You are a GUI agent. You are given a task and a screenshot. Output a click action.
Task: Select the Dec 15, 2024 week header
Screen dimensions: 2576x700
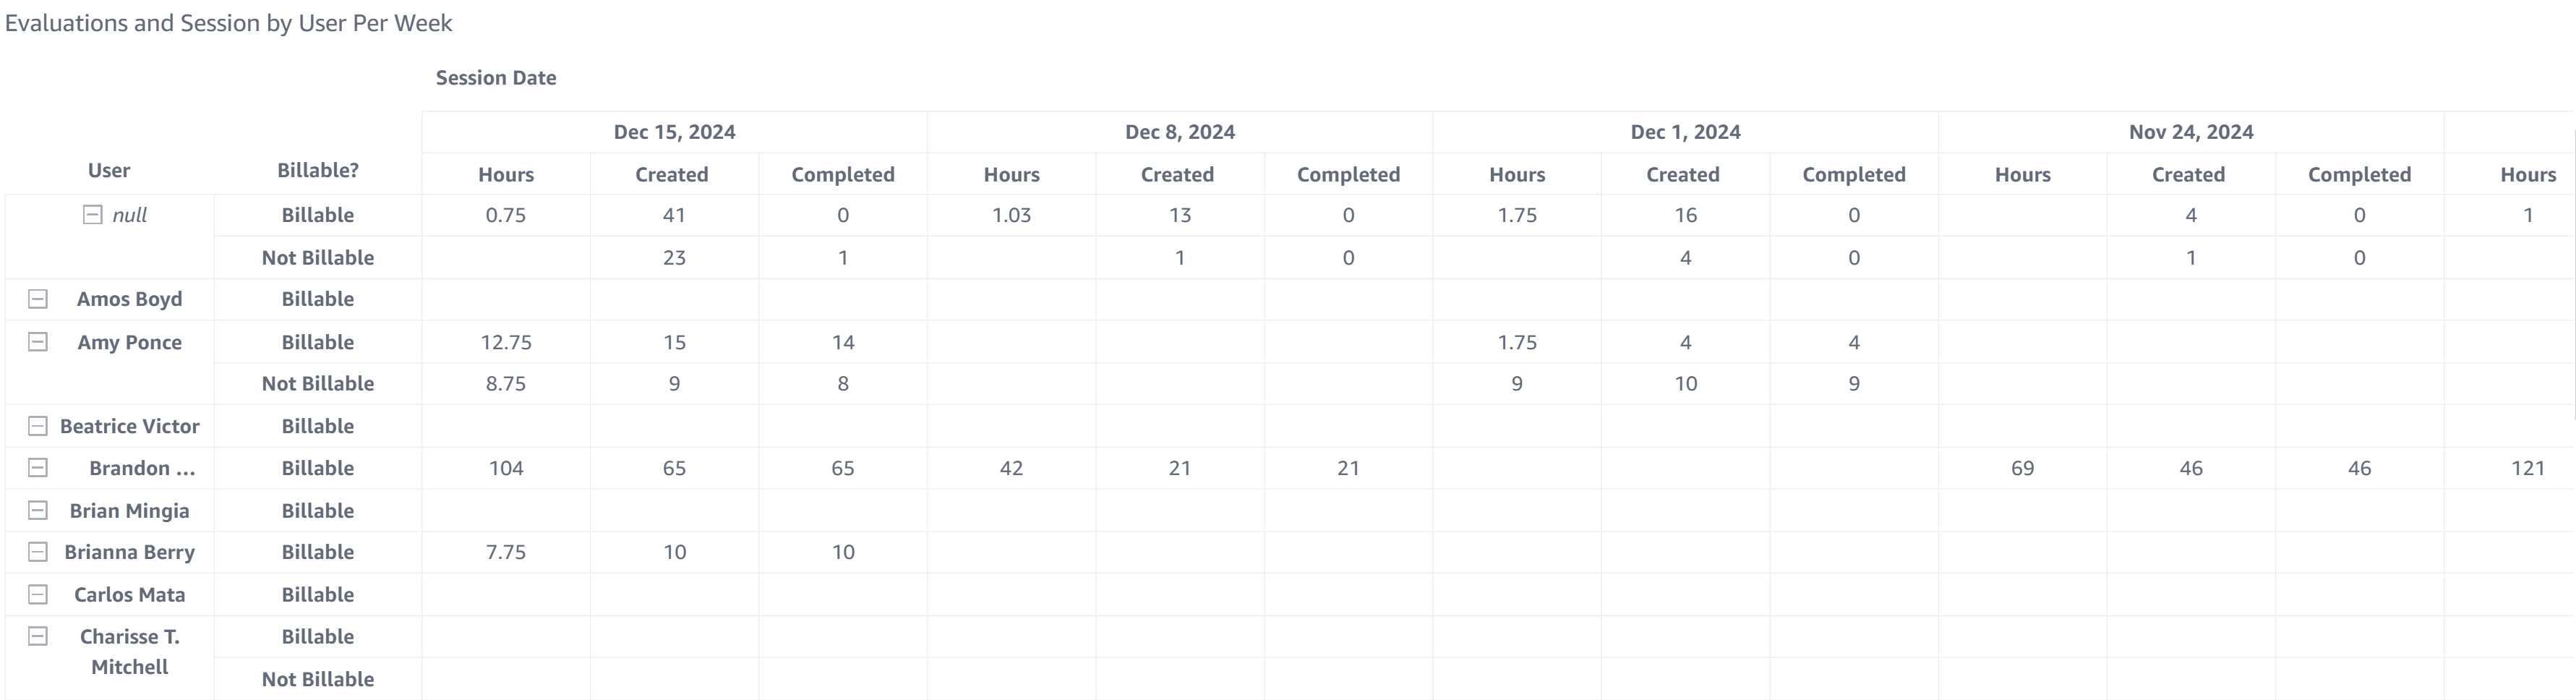674,132
